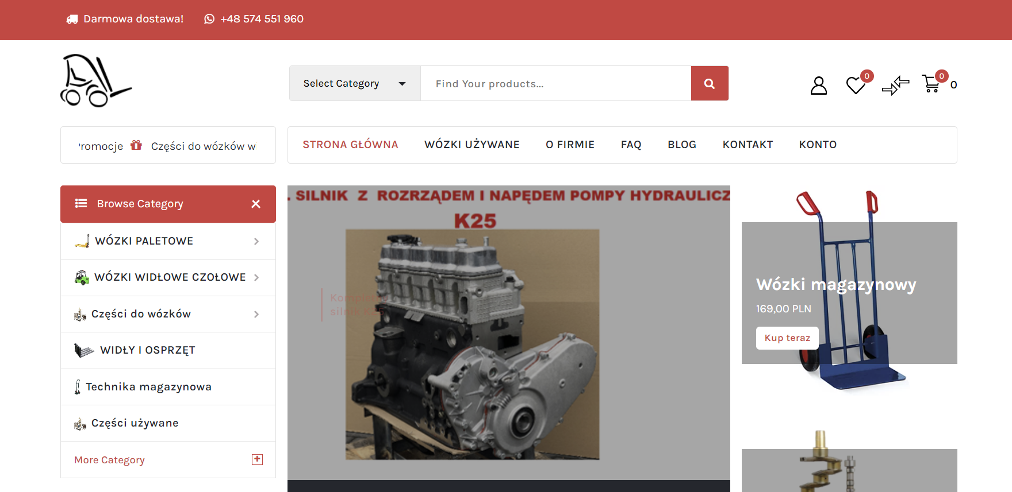
Task: Go to STRONA GŁÓWNA
Action: coord(350,145)
